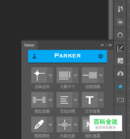This screenshot has height=139, width=130.
Task: Select the 相互距离 mutual distance tool
Action: tap(39, 100)
